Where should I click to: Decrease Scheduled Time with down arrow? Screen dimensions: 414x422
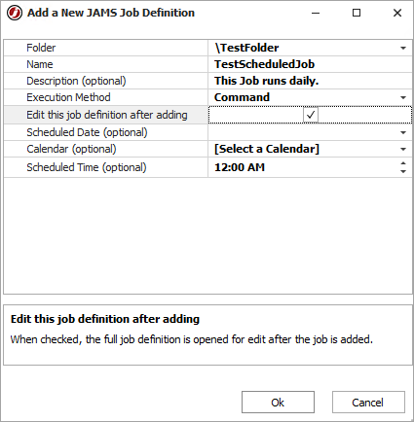pos(403,171)
